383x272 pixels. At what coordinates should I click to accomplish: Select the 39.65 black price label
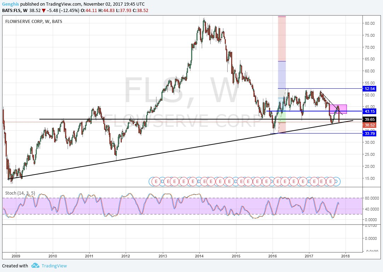coord(369,119)
